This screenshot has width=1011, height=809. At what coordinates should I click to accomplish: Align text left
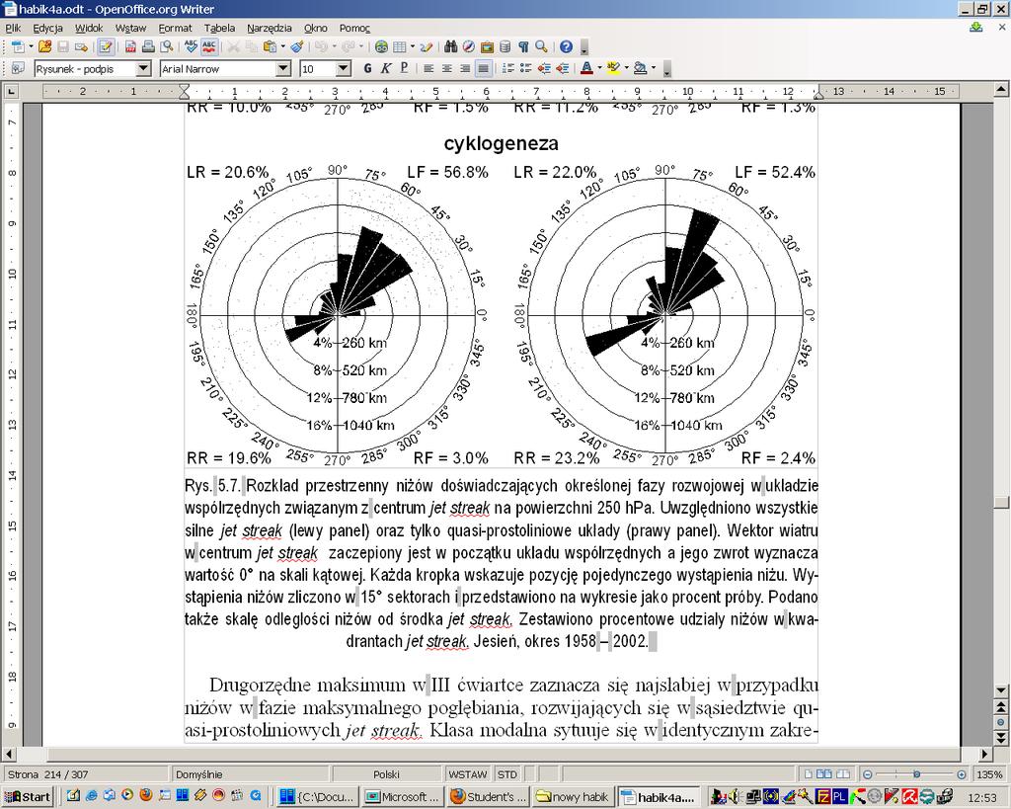pyautogui.click(x=428, y=68)
